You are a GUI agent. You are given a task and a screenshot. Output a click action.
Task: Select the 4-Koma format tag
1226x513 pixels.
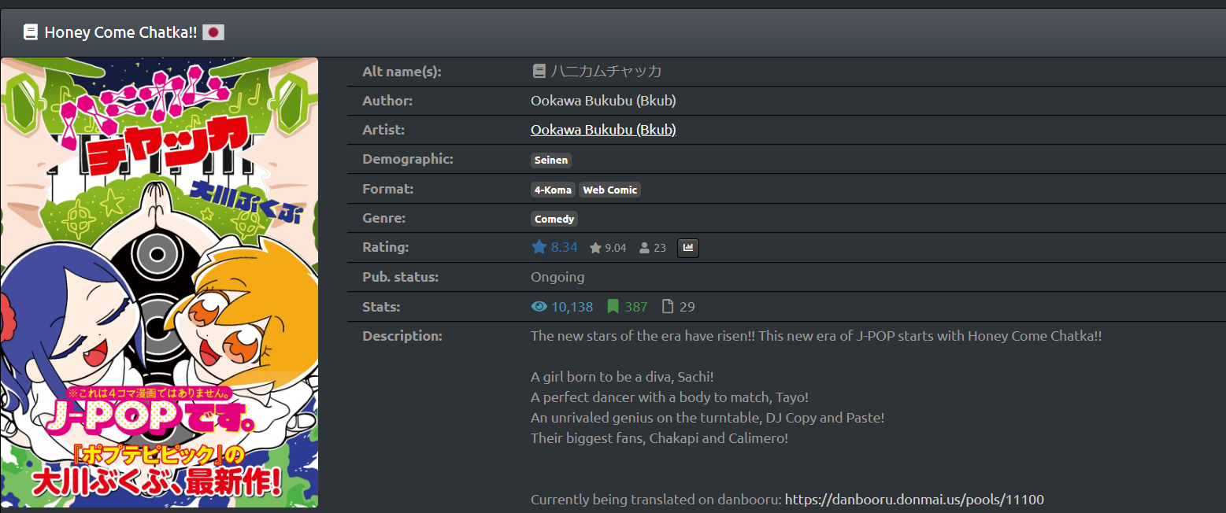(553, 190)
